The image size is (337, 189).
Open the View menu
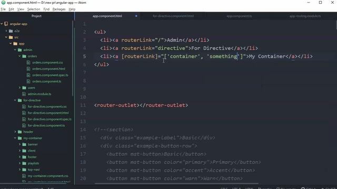coord(21,9)
